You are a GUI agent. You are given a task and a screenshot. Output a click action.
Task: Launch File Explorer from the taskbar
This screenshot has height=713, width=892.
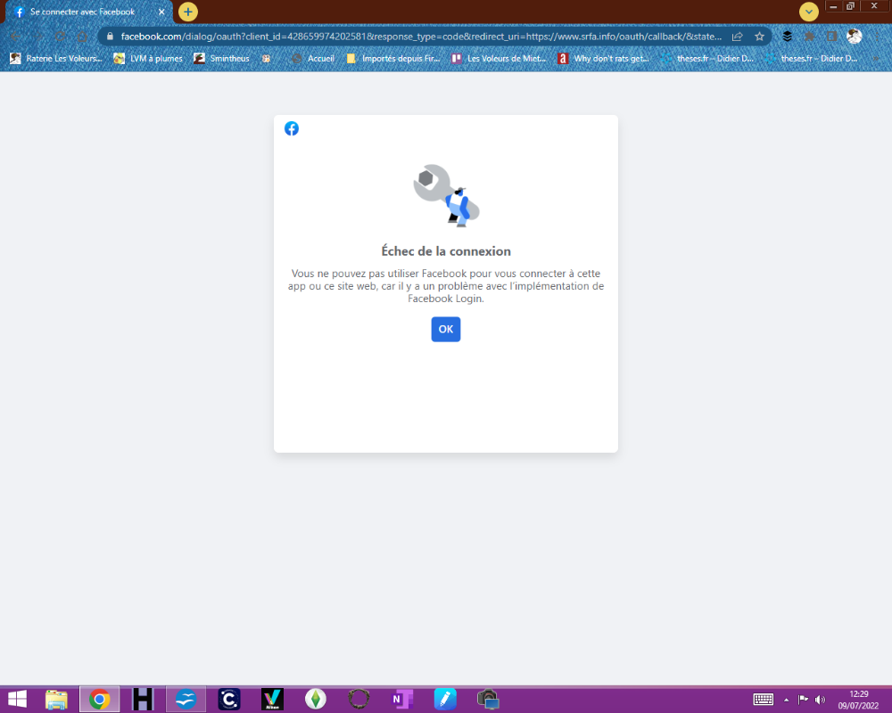57,700
